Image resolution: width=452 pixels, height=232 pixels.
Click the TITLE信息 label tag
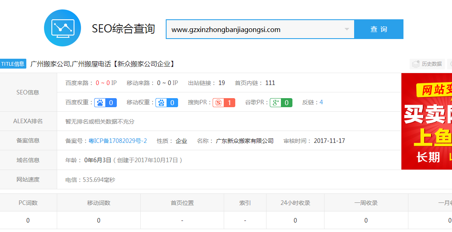pyautogui.click(x=13, y=64)
